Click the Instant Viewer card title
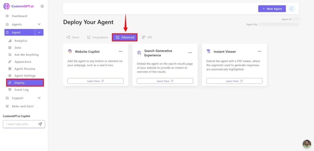Screen dimensions: 314x151 [225, 52]
